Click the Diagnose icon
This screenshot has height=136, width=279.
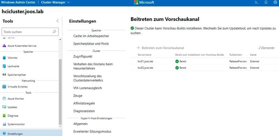pyautogui.click(x=4, y=116)
